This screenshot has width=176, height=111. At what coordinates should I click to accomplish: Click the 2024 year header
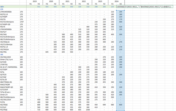click(x=116, y=1)
